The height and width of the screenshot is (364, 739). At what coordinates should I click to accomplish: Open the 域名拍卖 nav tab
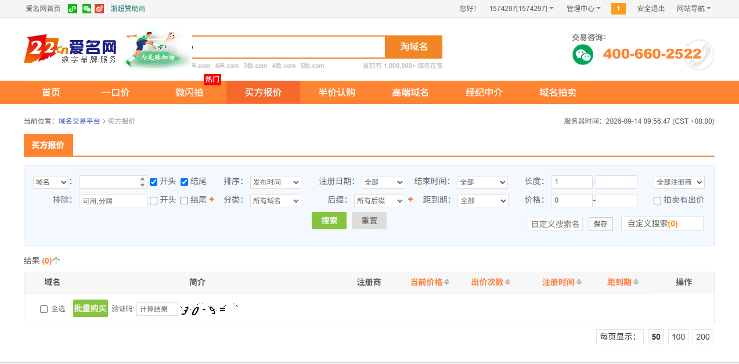coord(558,92)
